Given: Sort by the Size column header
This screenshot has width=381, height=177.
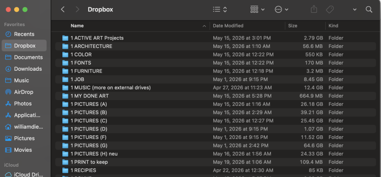Looking at the screenshot, I should (292, 26).
